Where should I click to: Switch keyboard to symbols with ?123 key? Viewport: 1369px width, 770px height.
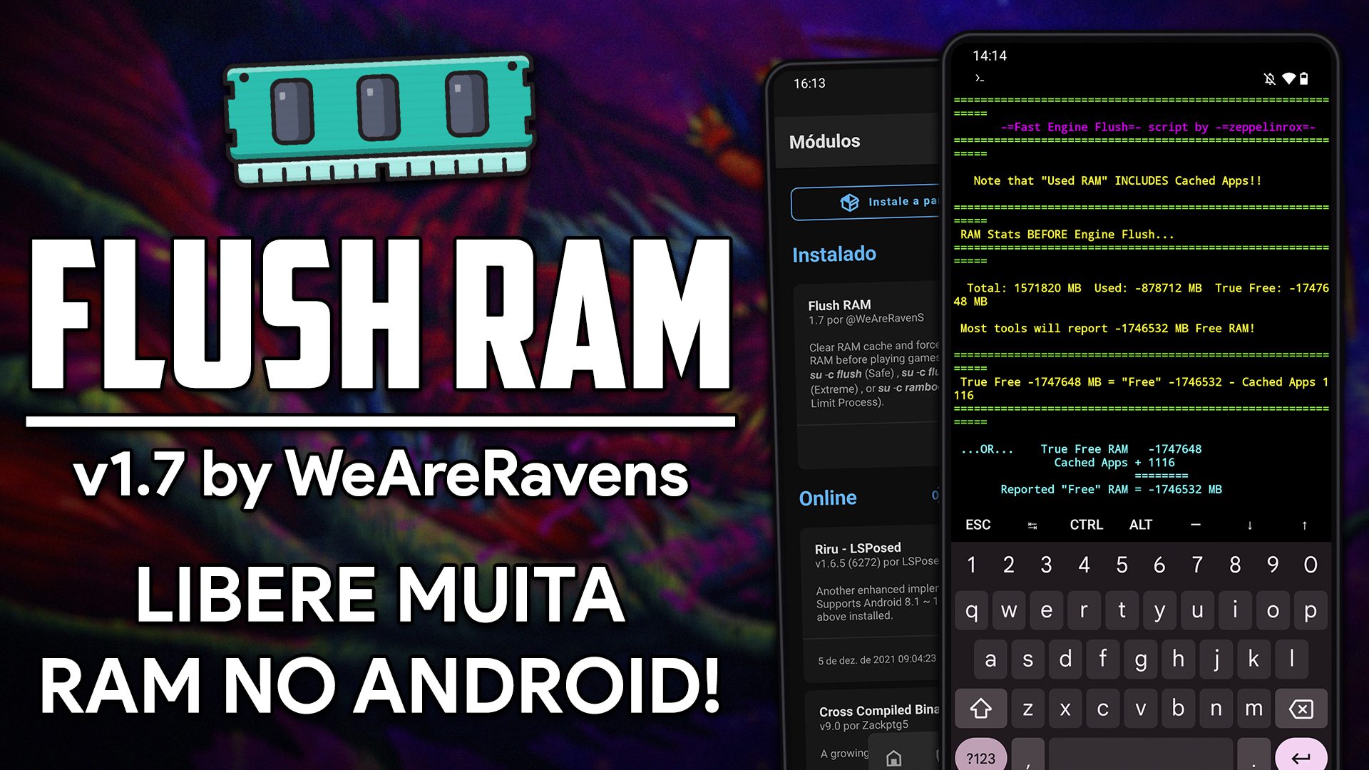tap(980, 758)
